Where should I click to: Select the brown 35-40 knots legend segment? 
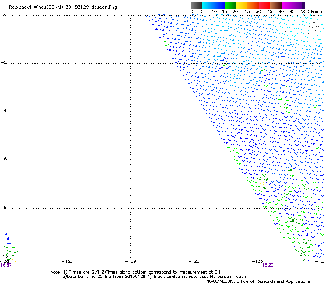(276, 5)
